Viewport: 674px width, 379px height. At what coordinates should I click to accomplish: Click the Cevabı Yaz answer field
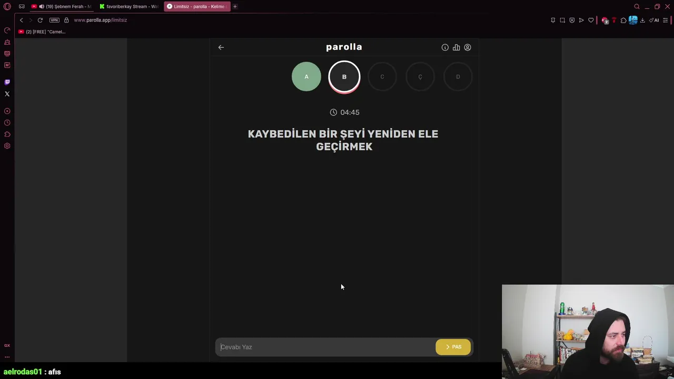(325, 347)
